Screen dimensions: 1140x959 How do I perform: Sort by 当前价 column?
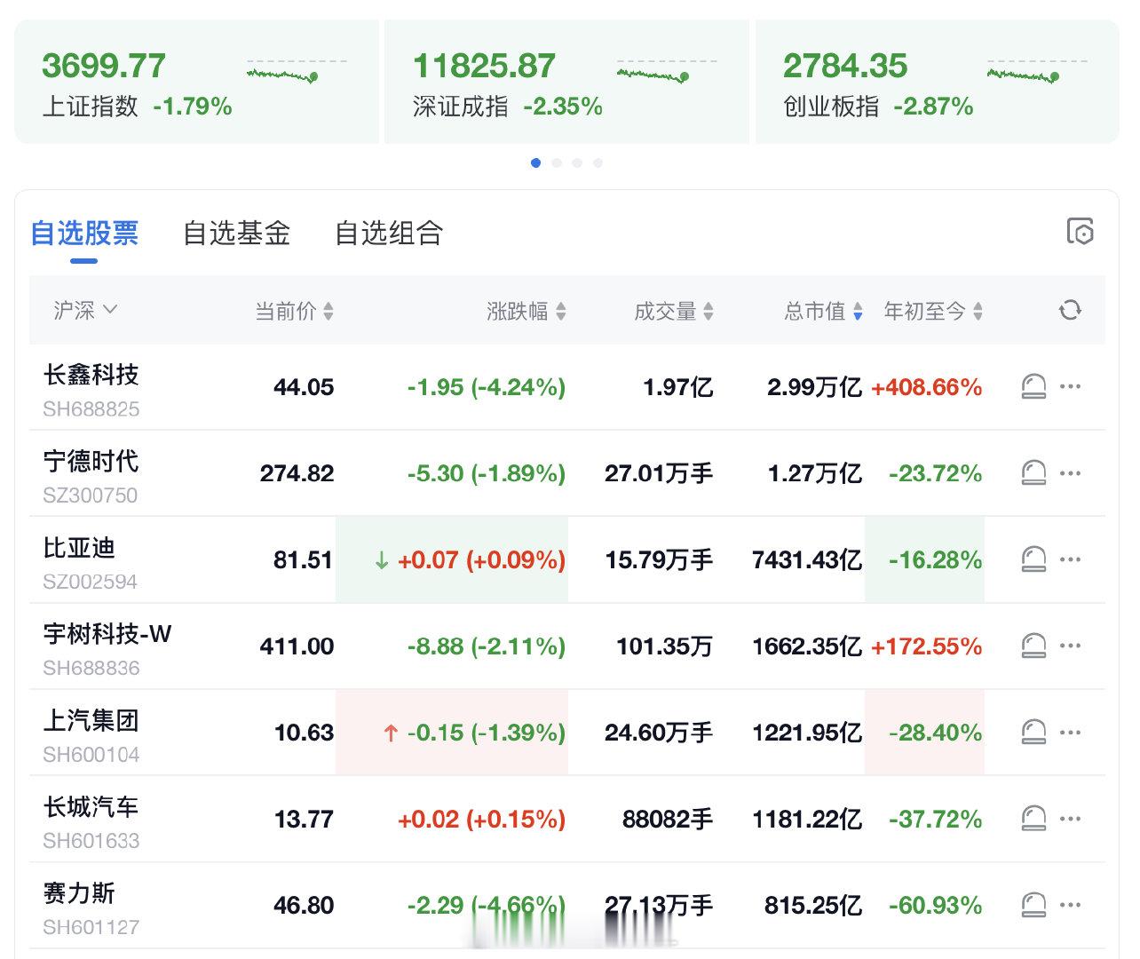(294, 311)
